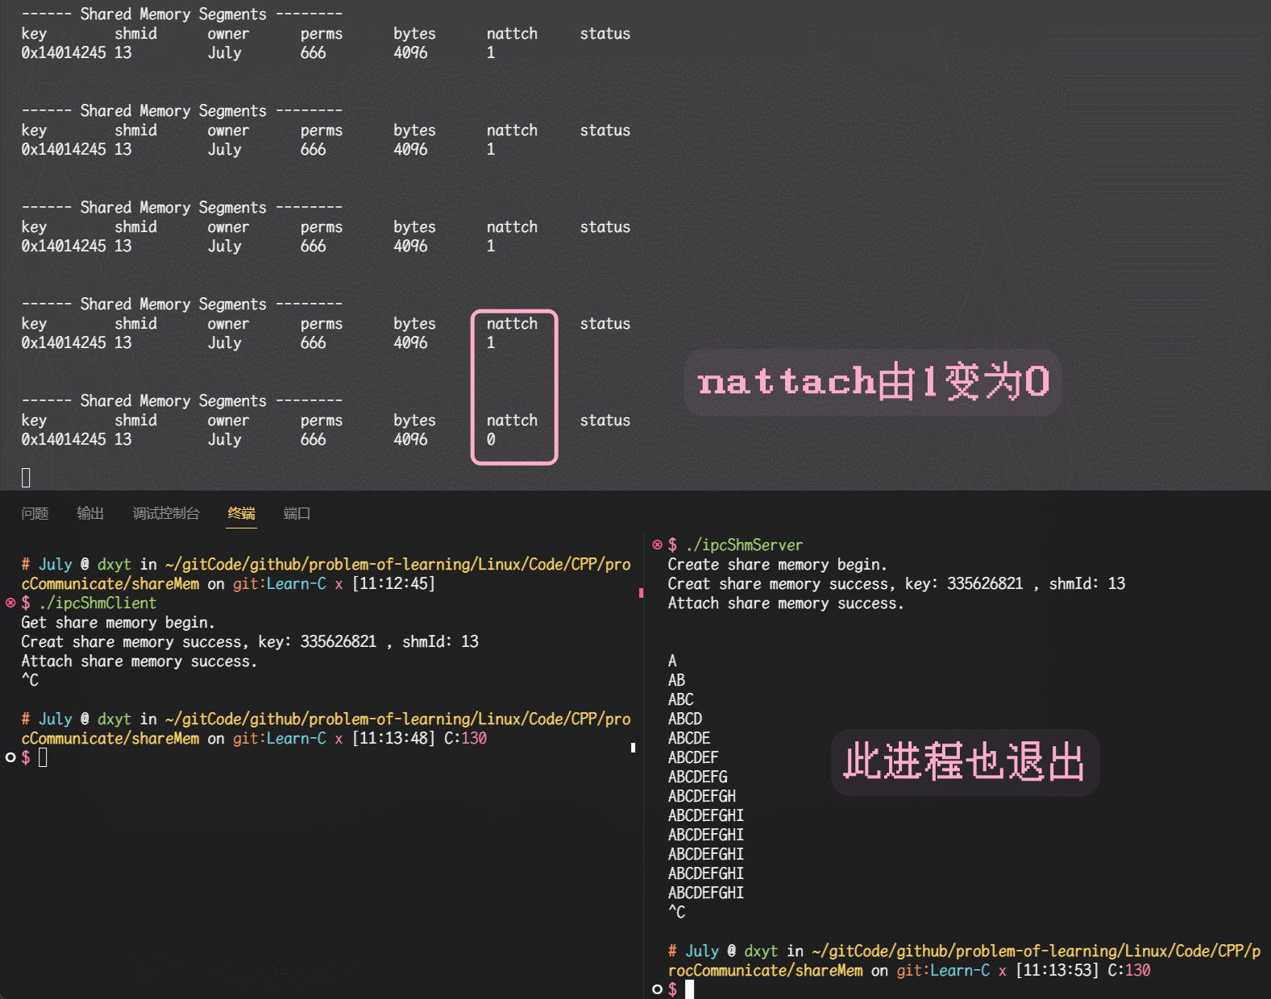
Task: Click the 'Get share memory begin.' line
Action: point(118,622)
